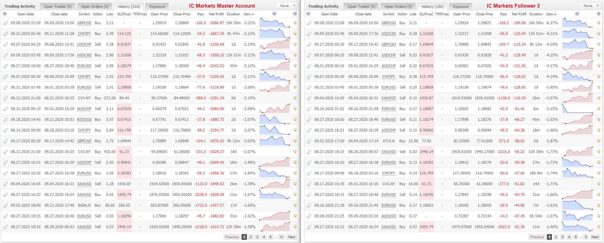Expand the More dropdown in Master Account panel
604x243 pixels.
[287, 6]
